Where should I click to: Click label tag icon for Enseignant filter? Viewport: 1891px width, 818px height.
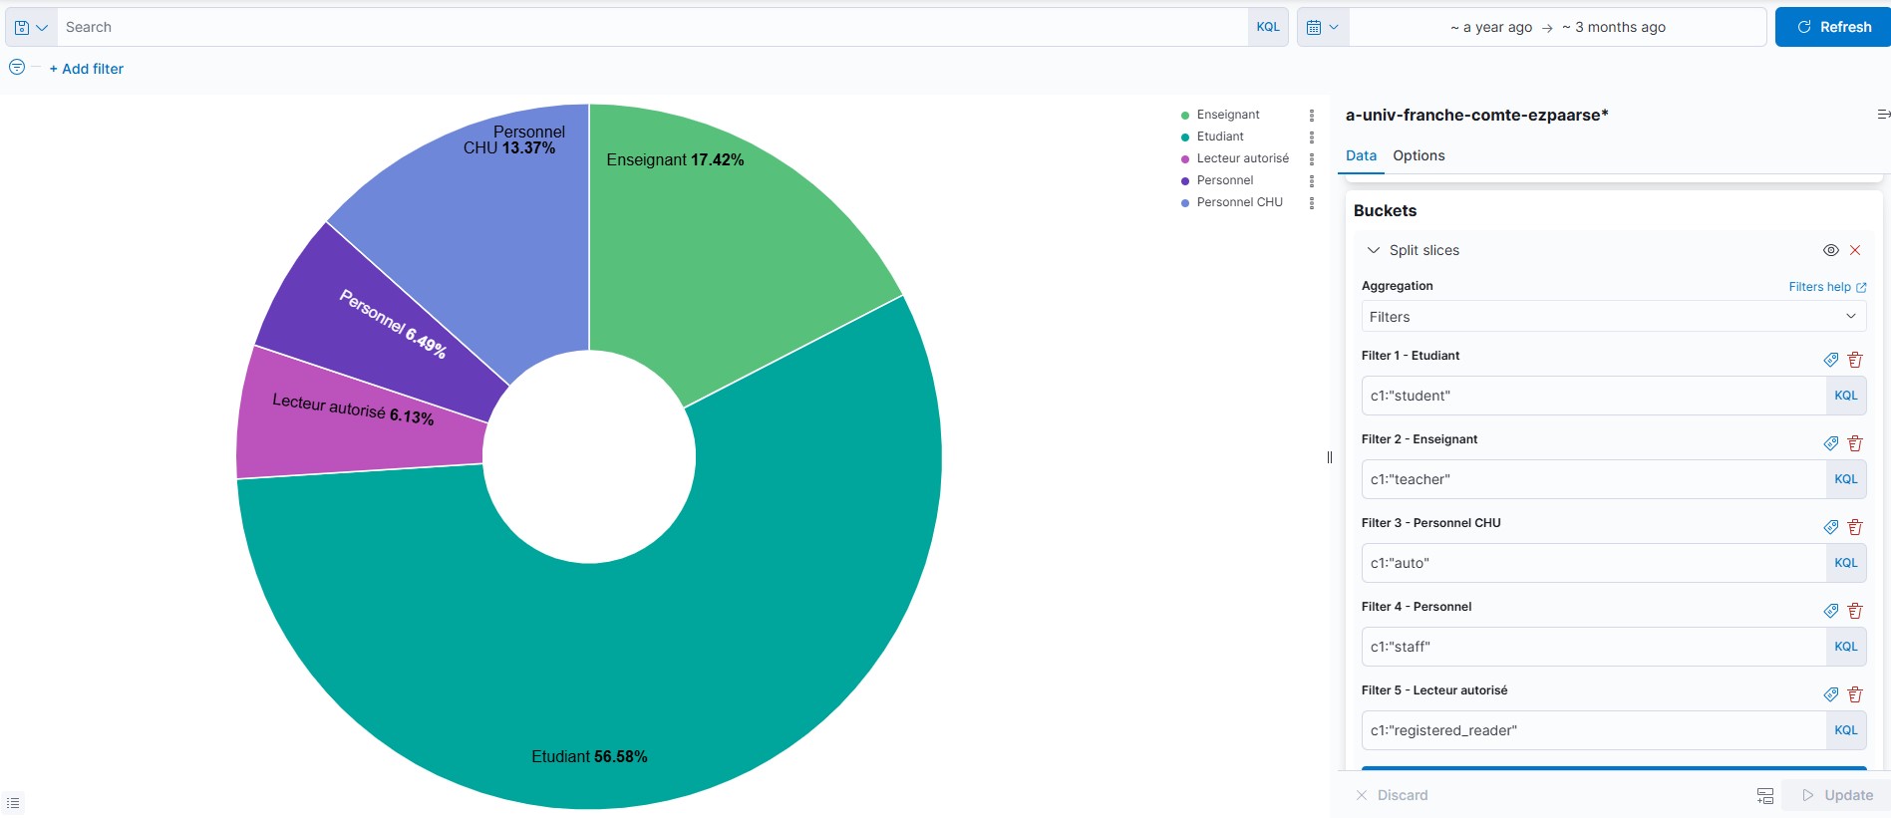(x=1831, y=443)
